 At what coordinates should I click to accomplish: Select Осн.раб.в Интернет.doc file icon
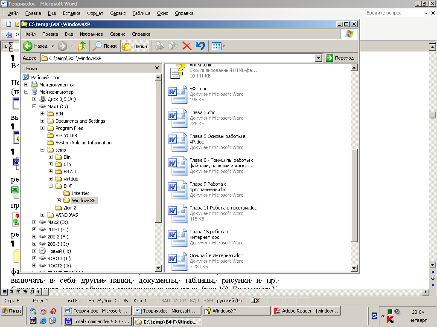click(177, 261)
